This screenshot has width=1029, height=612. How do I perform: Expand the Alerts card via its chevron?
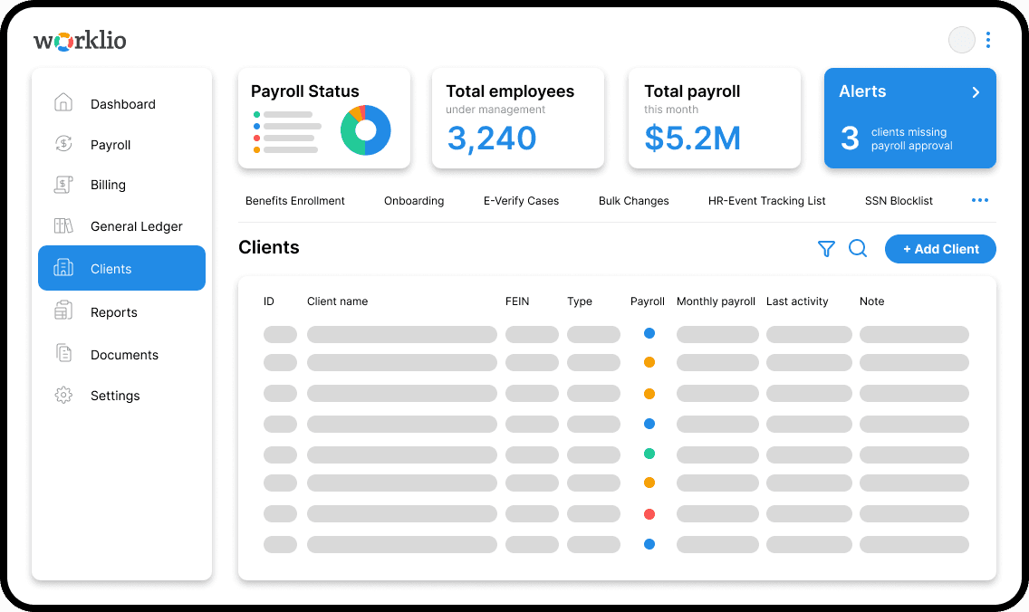(976, 91)
